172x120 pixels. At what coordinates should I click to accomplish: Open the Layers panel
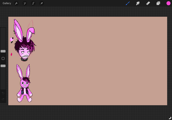coord(158,3)
